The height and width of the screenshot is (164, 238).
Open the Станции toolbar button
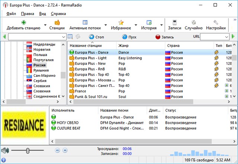[x=57, y=22]
